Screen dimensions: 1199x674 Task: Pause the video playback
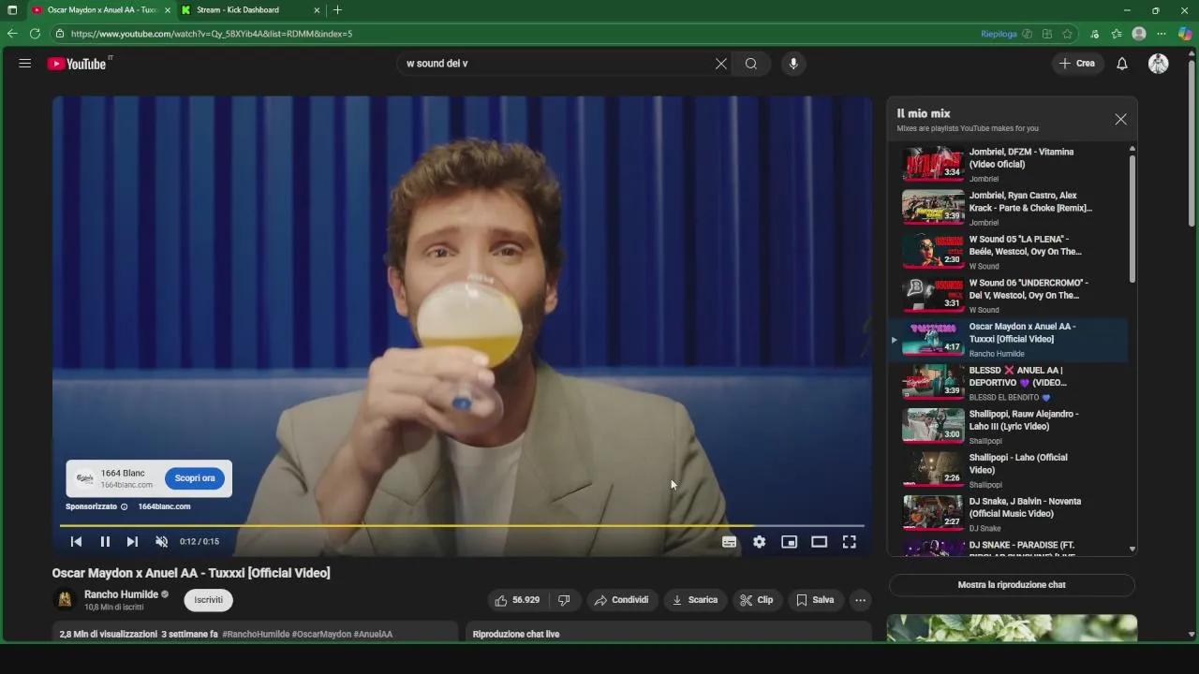(x=105, y=542)
